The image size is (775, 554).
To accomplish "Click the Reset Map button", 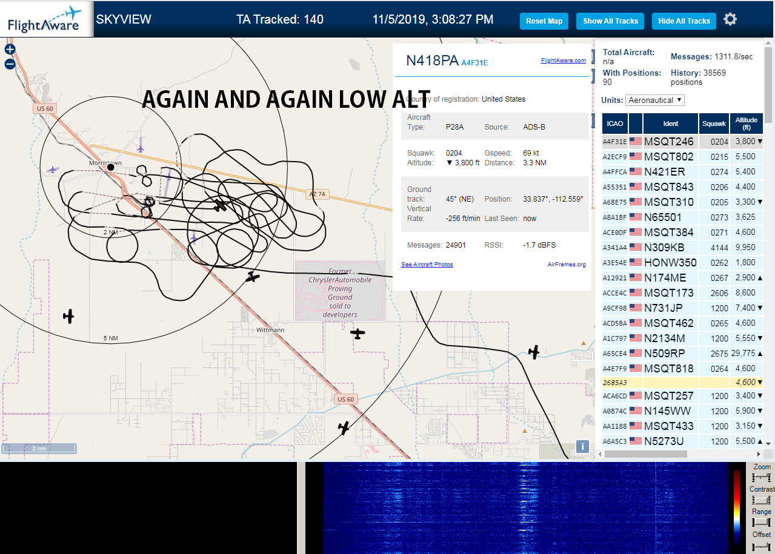I will (544, 21).
